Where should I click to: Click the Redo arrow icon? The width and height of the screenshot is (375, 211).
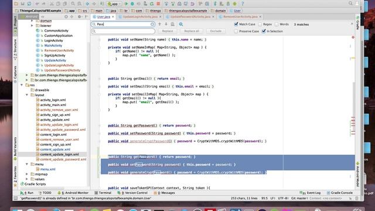(44, 4)
